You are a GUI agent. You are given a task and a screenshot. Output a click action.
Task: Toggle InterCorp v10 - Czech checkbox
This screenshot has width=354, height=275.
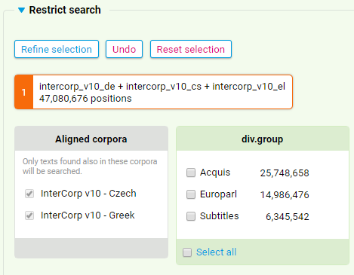pos(29,194)
